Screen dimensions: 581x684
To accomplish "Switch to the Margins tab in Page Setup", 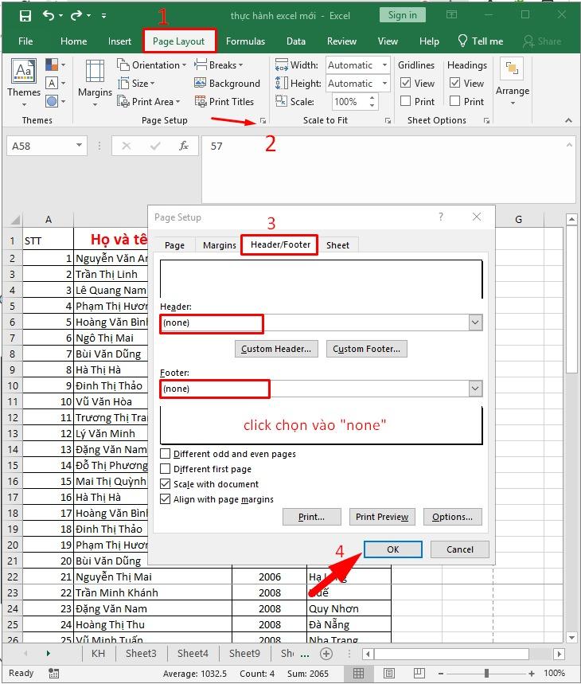I will 219,245.
